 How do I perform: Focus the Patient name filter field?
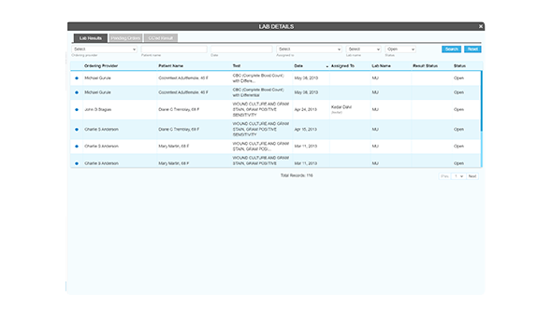174,49
